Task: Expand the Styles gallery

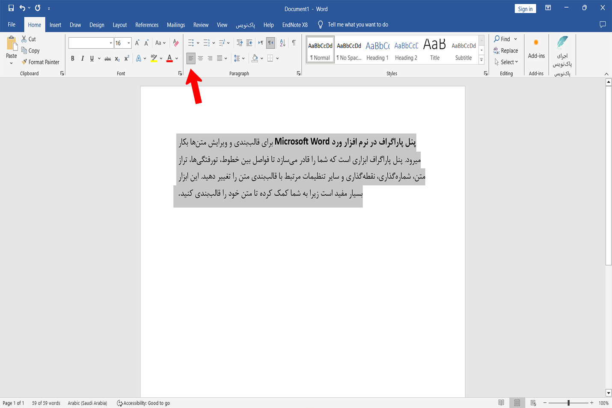Action: pyautogui.click(x=481, y=60)
